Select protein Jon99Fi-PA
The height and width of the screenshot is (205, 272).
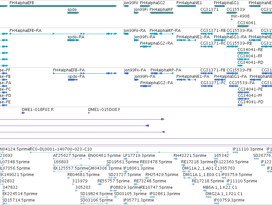tap(136, 80)
